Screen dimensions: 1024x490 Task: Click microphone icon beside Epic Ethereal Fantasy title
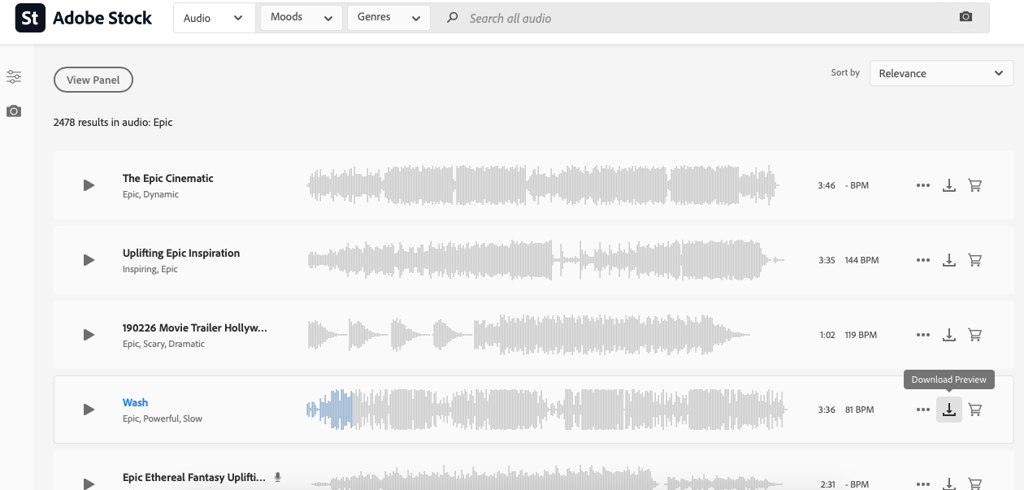(x=277, y=477)
